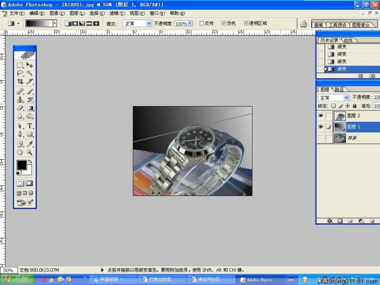
Task: Click the gradient preview bar to edit
Action: (x=39, y=23)
